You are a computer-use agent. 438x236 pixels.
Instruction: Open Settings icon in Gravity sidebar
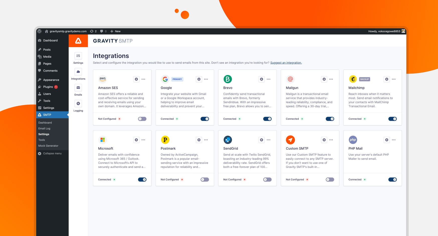[78, 56]
